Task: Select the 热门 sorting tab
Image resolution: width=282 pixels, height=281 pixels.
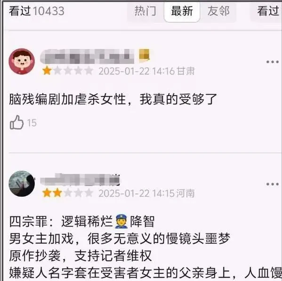Action: (x=145, y=11)
